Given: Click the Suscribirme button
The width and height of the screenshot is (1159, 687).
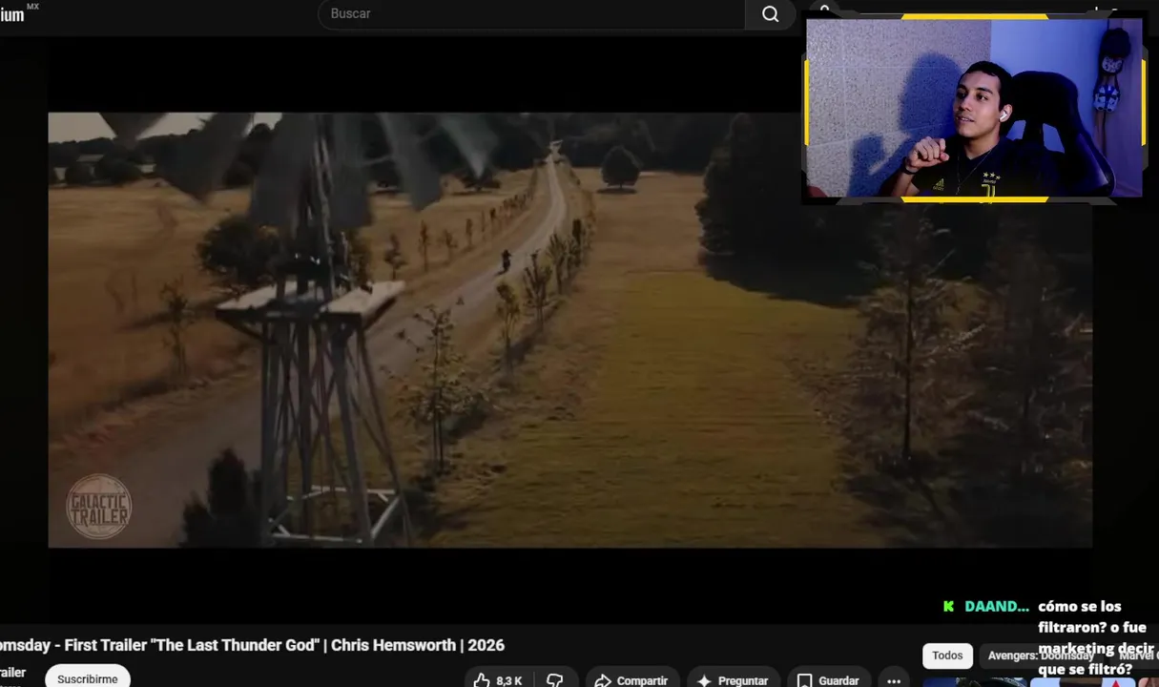Looking at the screenshot, I should pos(87,677).
